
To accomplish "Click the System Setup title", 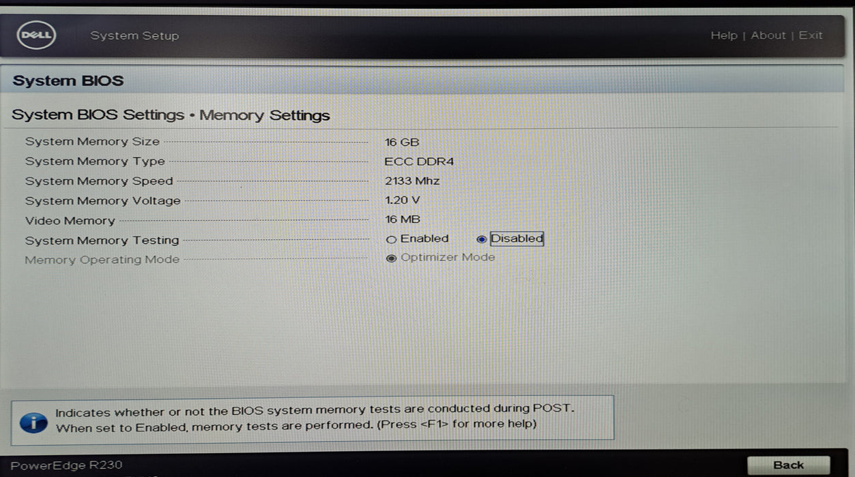I will [134, 35].
